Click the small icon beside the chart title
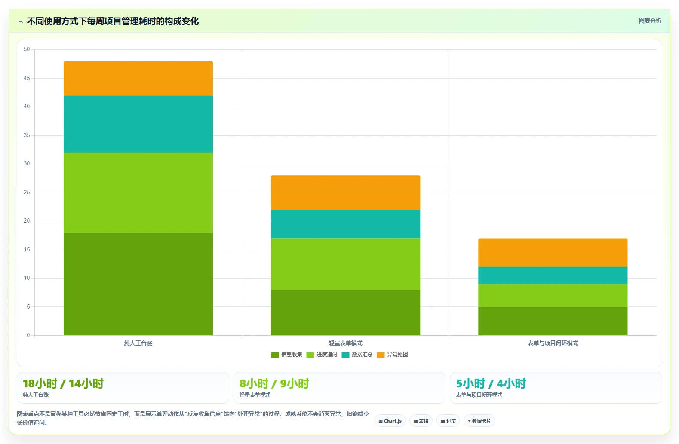 pos(20,21)
